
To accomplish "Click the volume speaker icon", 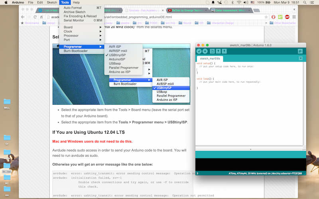I will click(246, 2).
